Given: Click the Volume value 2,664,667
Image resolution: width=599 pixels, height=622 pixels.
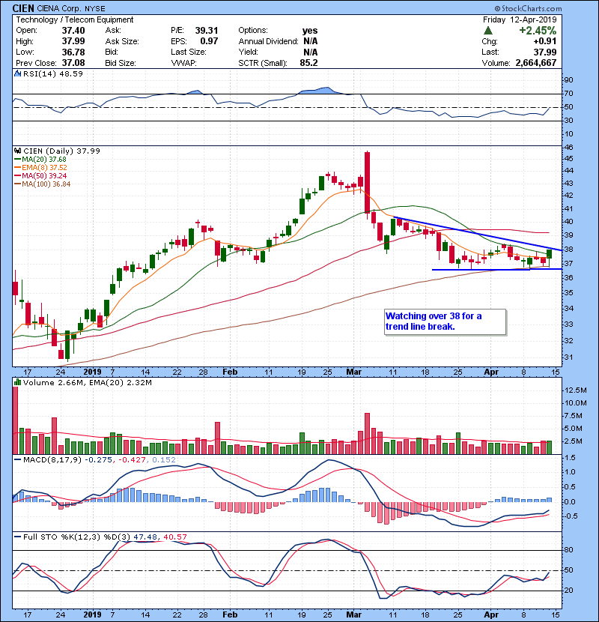Looking at the screenshot, I should click(x=536, y=63).
